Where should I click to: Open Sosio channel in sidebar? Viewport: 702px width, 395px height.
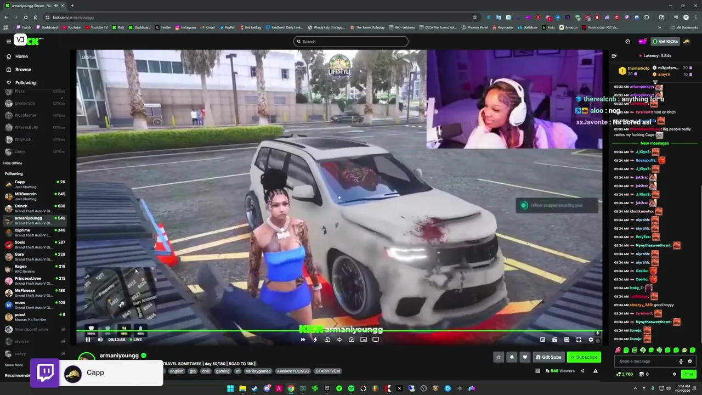(35, 245)
